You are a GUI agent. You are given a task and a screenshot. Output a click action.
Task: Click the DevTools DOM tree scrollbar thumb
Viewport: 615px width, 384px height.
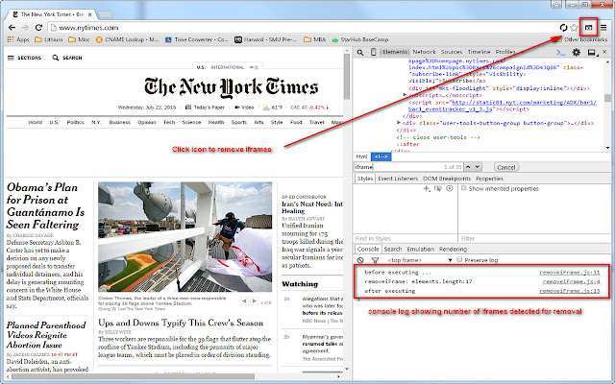coord(607,98)
